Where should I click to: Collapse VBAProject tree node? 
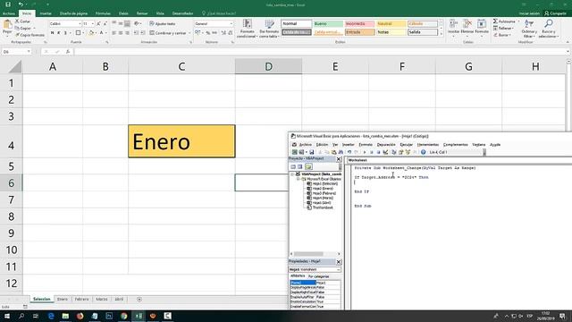(292, 174)
